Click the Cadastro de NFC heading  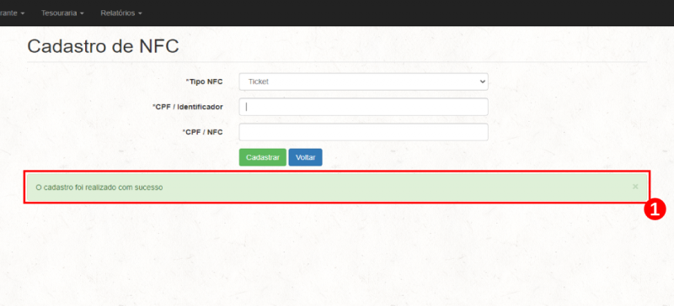103,46
